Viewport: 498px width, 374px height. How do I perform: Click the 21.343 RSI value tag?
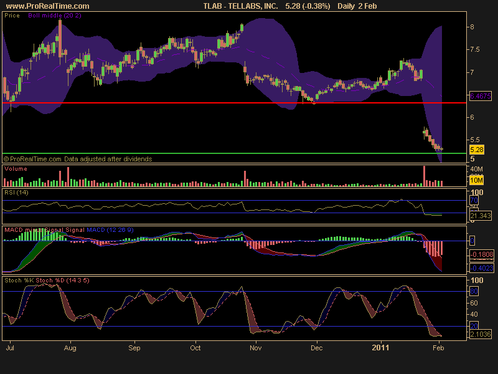coord(481,216)
